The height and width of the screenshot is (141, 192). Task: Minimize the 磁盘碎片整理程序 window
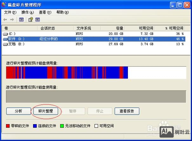[x=173, y=5]
